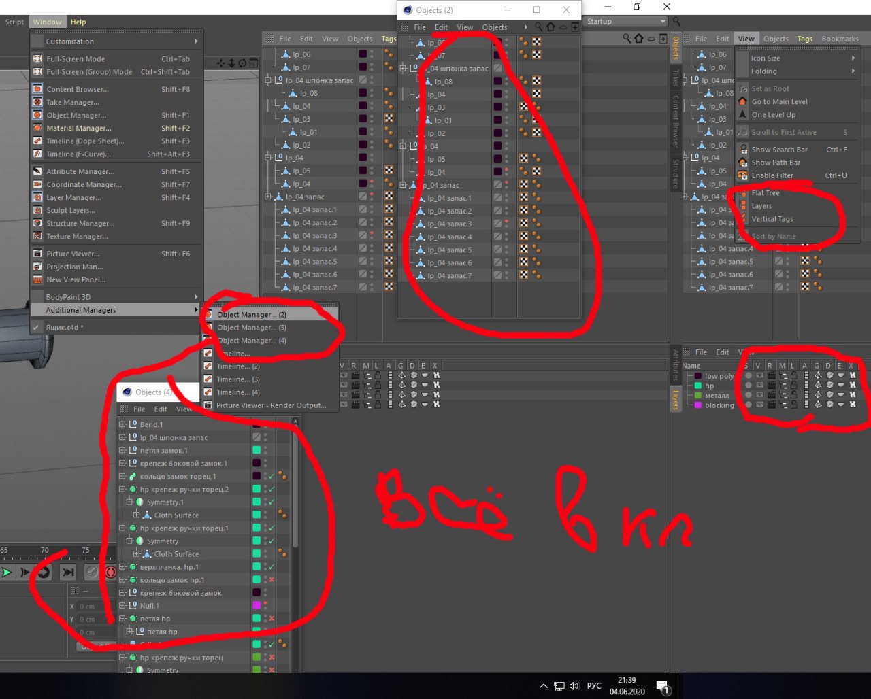Toggle enable check on Symmetry.1 row
Image resolution: width=871 pixels, height=699 pixels.
pyautogui.click(x=271, y=502)
